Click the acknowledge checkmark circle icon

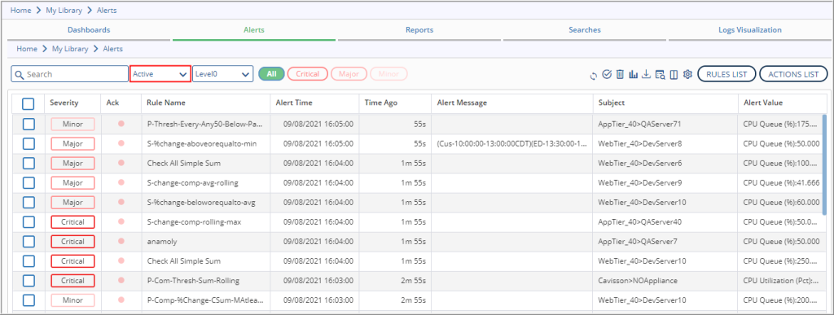coord(607,74)
